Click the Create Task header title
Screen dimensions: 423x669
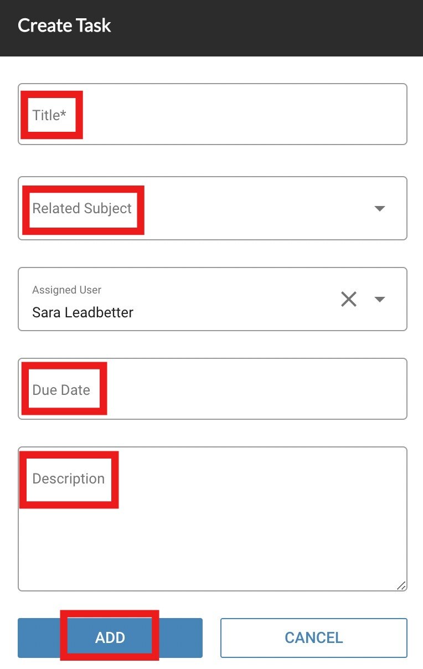(x=64, y=25)
